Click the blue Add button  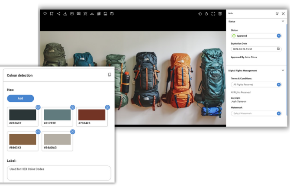pyautogui.click(x=20, y=98)
